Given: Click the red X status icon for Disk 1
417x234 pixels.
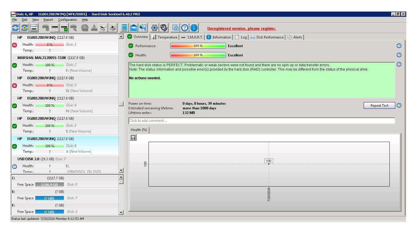Looking at the screenshot, I should click(14, 45).
